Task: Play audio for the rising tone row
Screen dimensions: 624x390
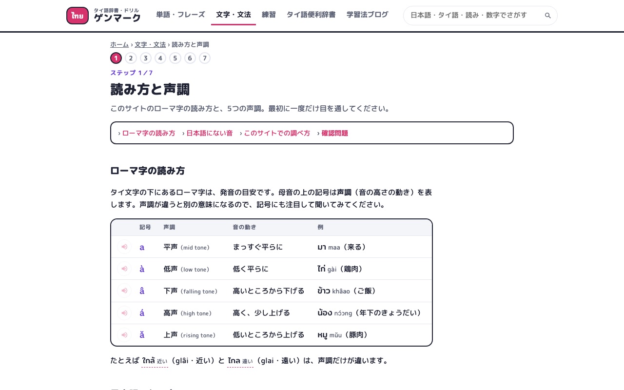Action: 124,335
